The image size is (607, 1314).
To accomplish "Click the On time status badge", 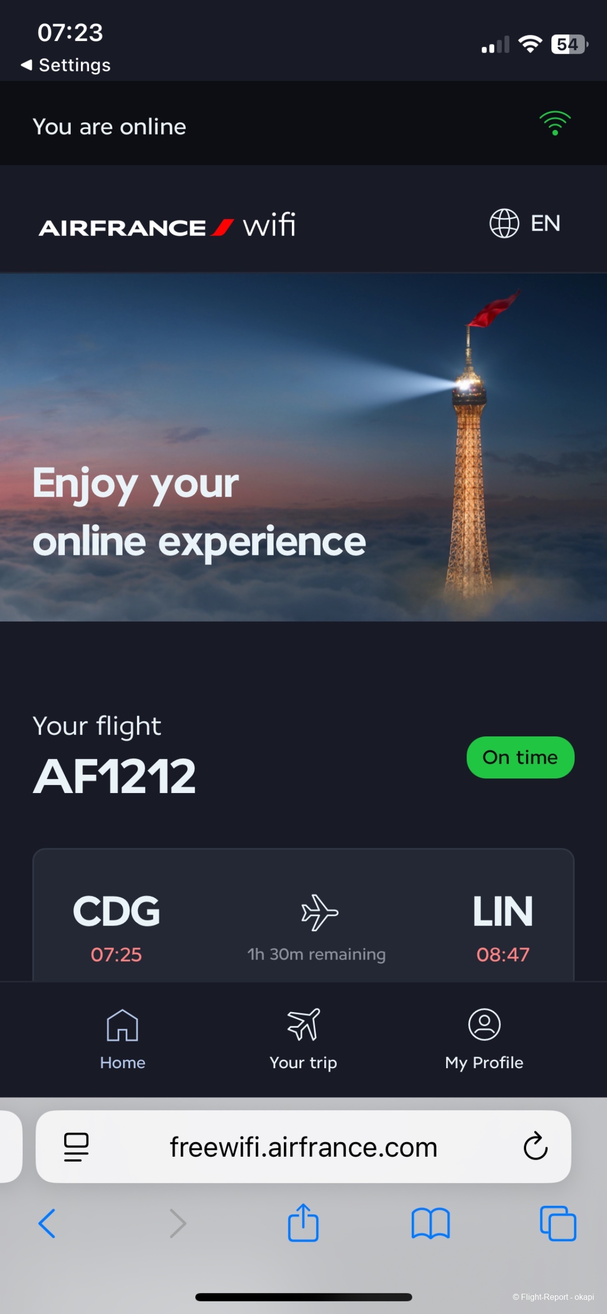I will [x=521, y=757].
